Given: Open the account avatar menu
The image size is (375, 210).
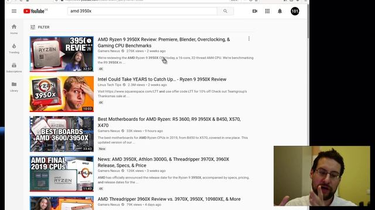Looking at the screenshot, I should coord(295,11).
